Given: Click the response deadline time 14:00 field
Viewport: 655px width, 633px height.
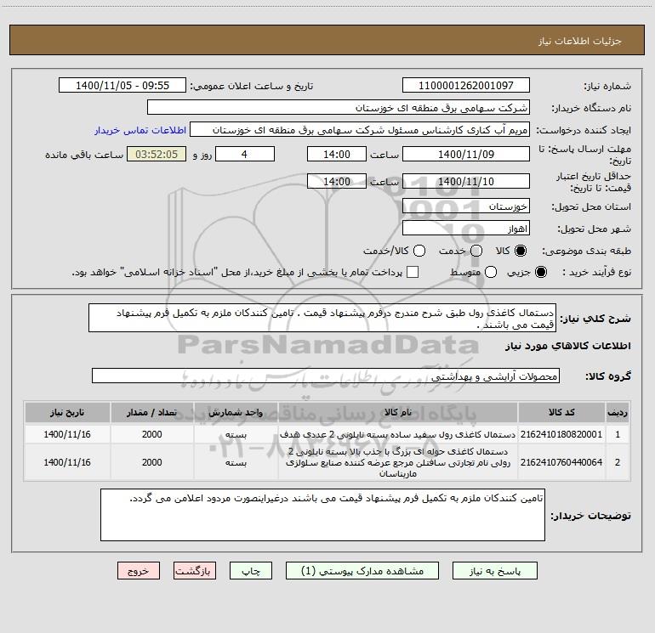Looking at the screenshot, I should click(x=337, y=154).
